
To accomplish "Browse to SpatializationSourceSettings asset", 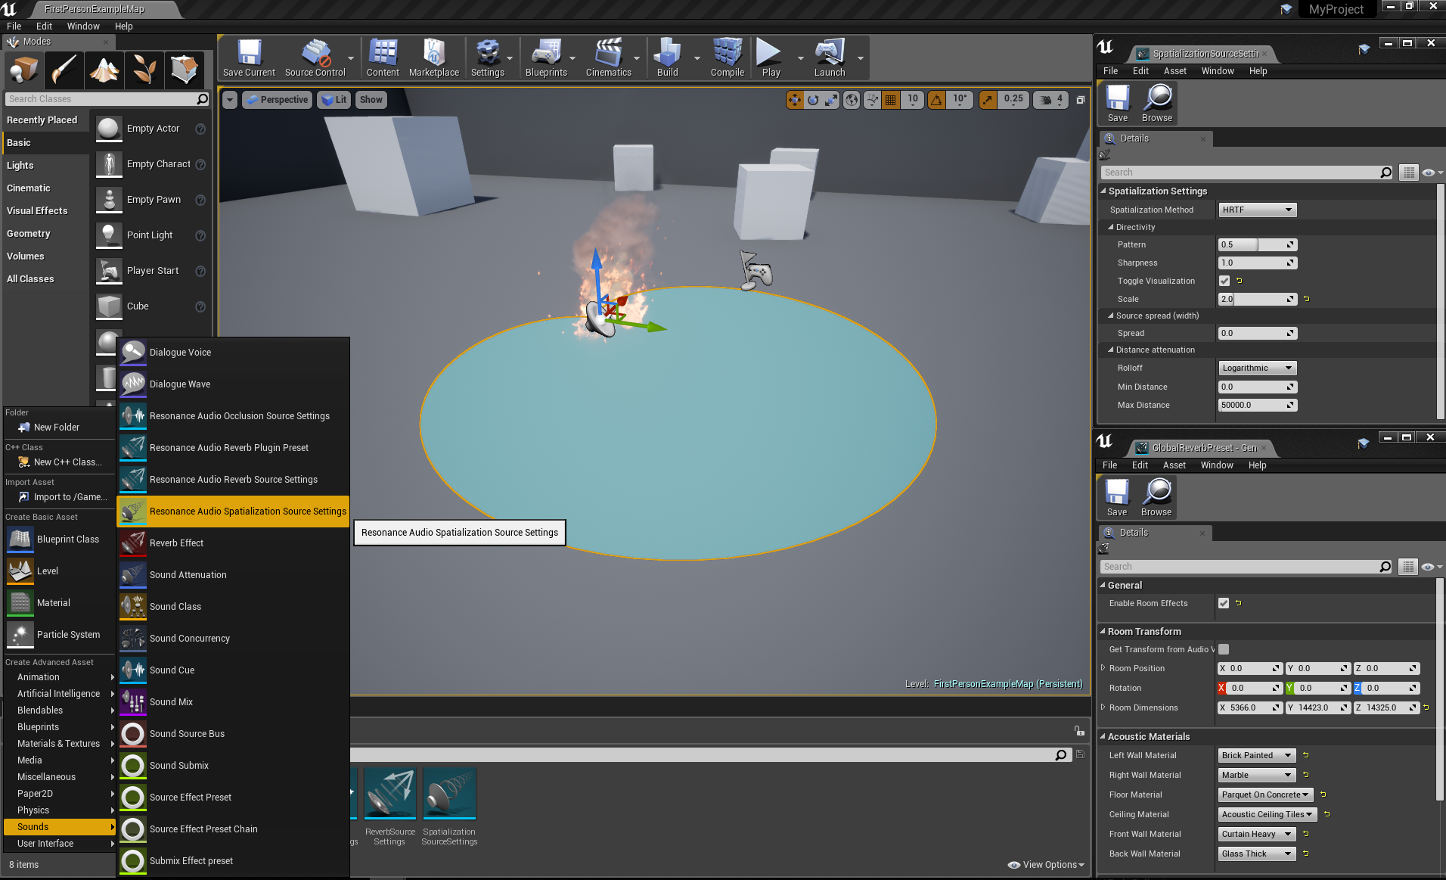I will [x=1157, y=103].
